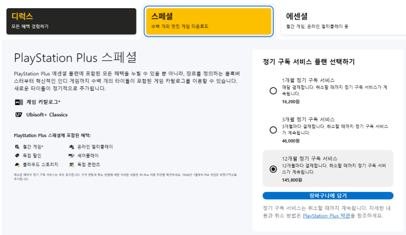Screen dimensions: 406x235
Task: Click the 온라인 멀티플레이 benefit text
Action: tap(95, 147)
